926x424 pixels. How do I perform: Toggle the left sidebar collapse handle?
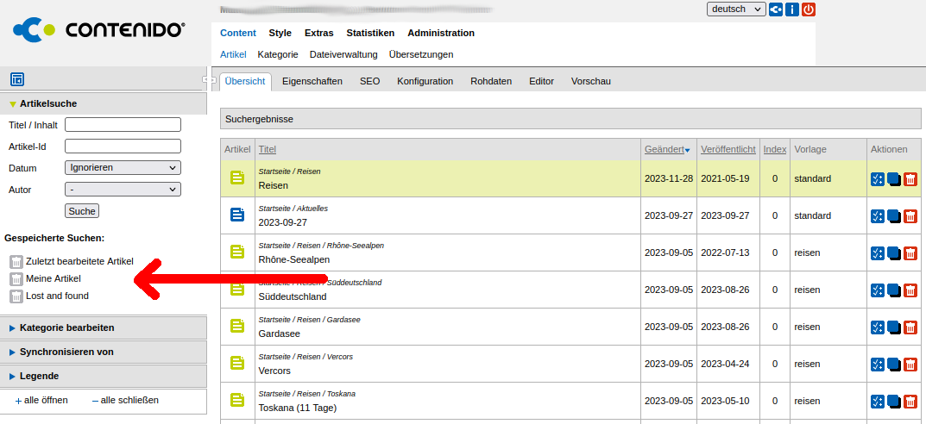click(x=208, y=80)
